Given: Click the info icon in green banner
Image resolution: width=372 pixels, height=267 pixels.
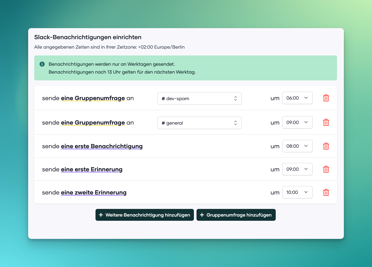Looking at the screenshot, I should click(42, 64).
